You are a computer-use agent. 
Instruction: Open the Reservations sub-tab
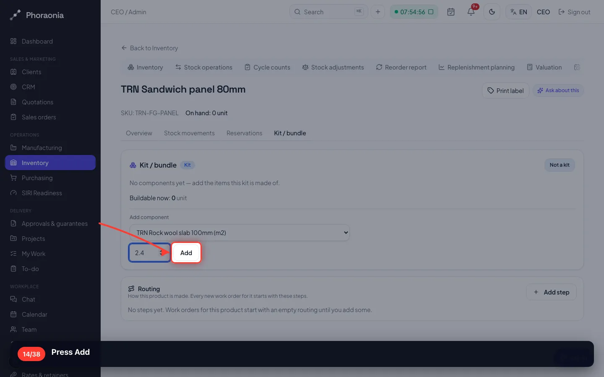[244, 133]
